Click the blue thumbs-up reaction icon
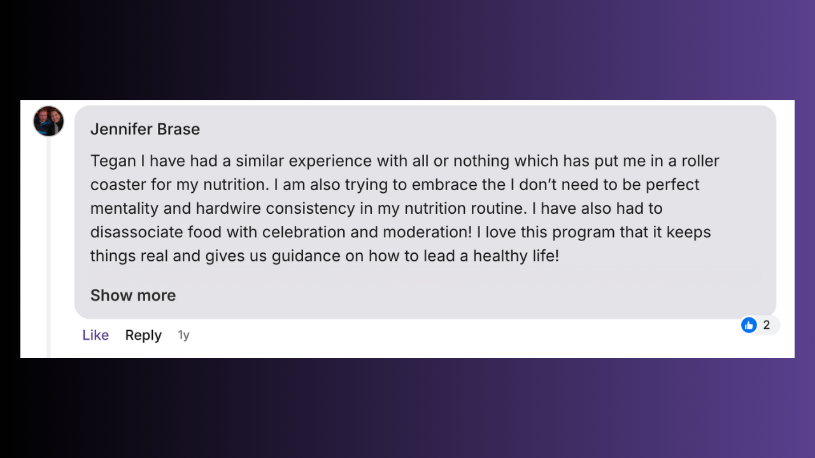 point(749,325)
